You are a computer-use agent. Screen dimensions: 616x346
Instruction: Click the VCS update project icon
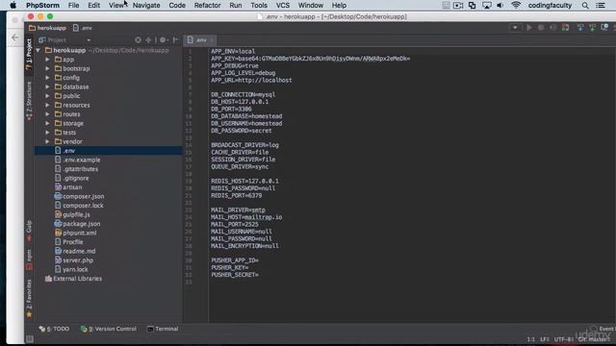580,27
